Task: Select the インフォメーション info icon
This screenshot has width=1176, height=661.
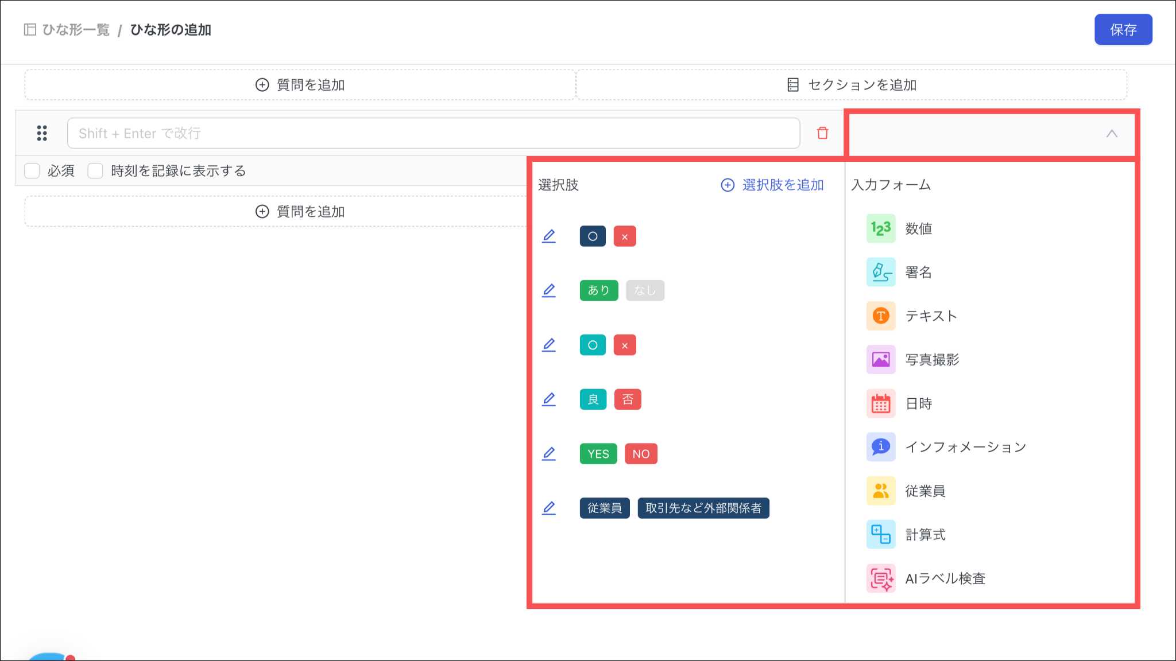Action: [x=880, y=447]
